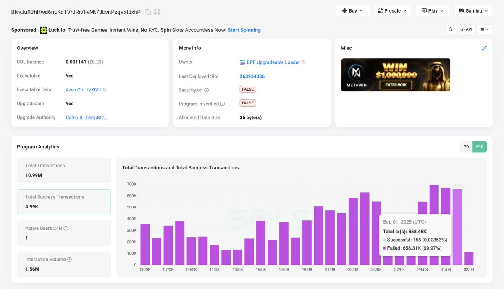Image resolution: width=504 pixels, height=289 pixels.
Task: Copy the program address at the top
Action: (x=148, y=12)
